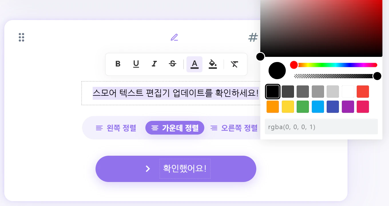Clear all text formatting

(x=235, y=64)
